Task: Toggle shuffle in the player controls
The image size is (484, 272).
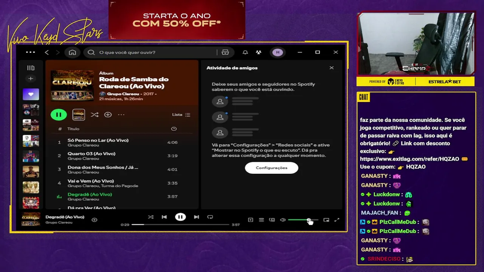Action: pos(151,217)
